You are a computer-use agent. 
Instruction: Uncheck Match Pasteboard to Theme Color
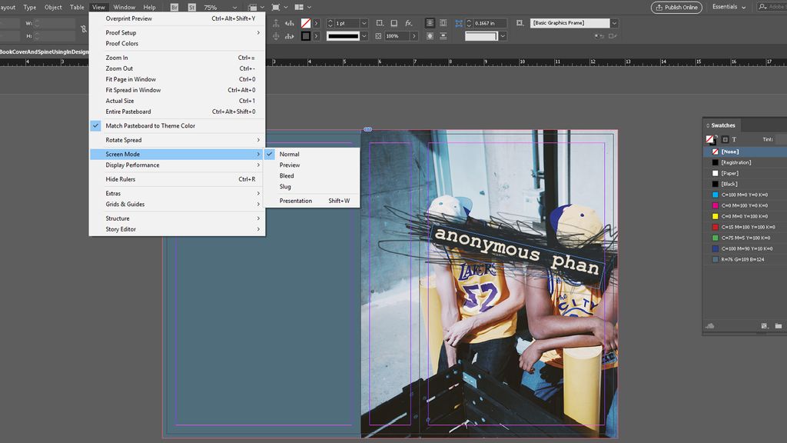pyautogui.click(x=151, y=125)
